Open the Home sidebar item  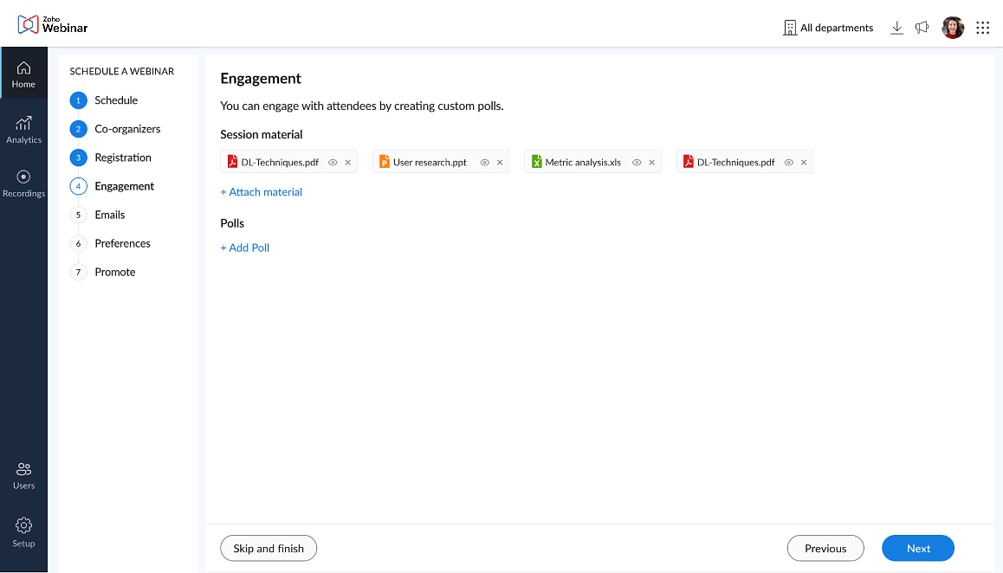click(x=23, y=74)
